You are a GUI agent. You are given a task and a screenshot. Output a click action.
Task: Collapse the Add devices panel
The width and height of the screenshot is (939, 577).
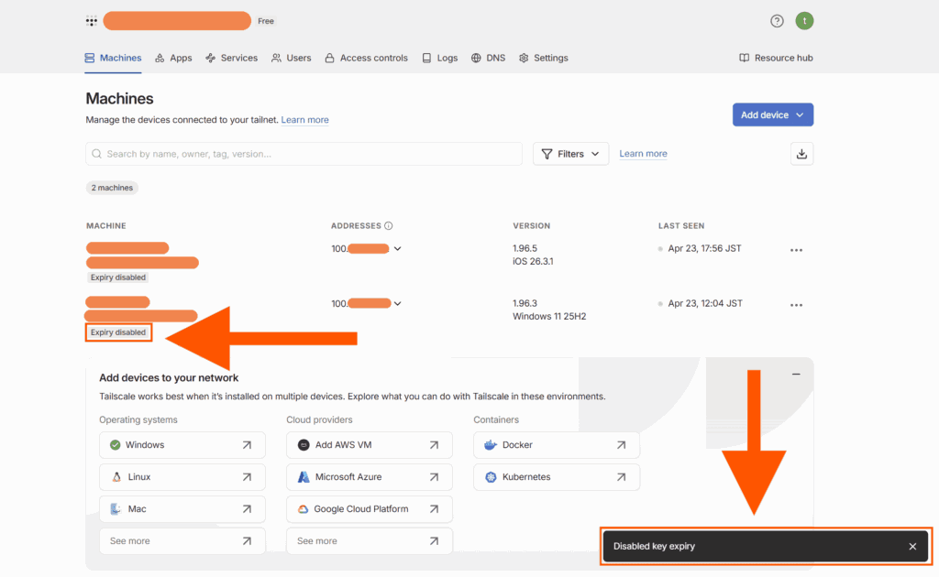(796, 375)
